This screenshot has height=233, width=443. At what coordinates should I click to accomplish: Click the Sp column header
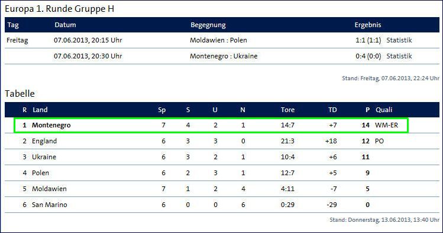tap(162, 110)
